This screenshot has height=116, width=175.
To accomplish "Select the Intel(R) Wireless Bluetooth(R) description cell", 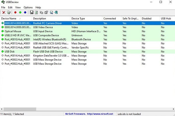I will 50,39.
